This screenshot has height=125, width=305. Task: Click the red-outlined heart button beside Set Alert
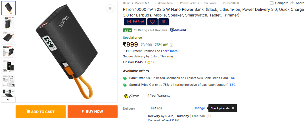152,22
